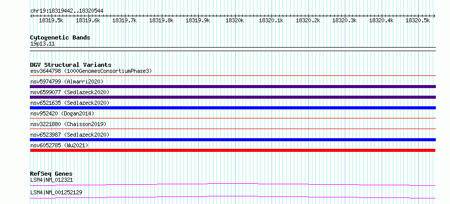Screen dimensions: 450x204
Task: Open variant esv3644798 (1000GenomesConsortiumPhase3)
Action: pyautogui.click(x=91, y=71)
